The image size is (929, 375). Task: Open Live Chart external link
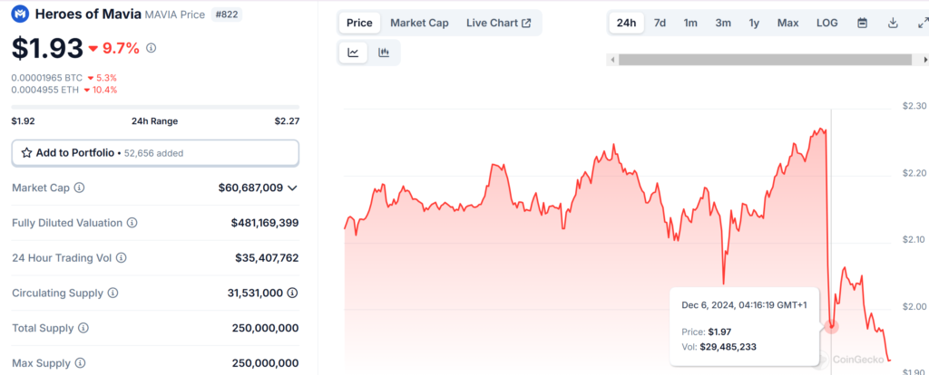pos(498,23)
